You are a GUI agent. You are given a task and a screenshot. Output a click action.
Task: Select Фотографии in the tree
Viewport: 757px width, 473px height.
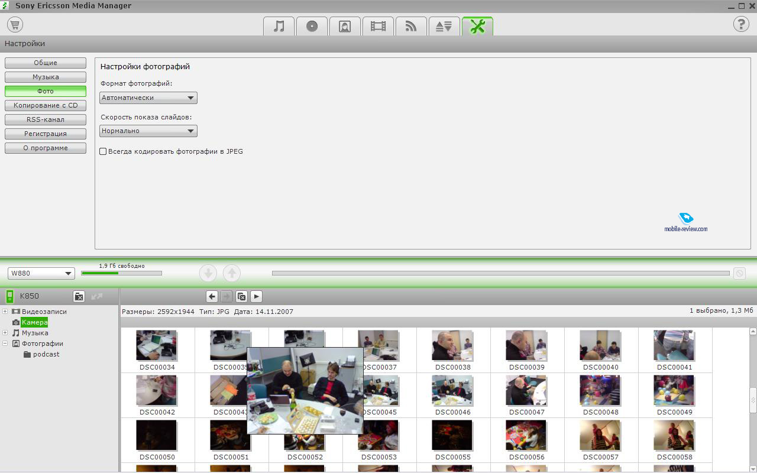click(43, 344)
